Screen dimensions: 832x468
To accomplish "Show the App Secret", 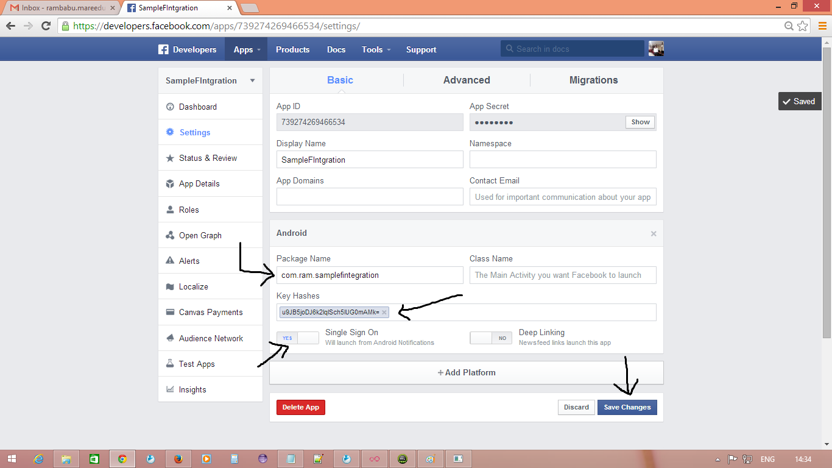I will (640, 122).
